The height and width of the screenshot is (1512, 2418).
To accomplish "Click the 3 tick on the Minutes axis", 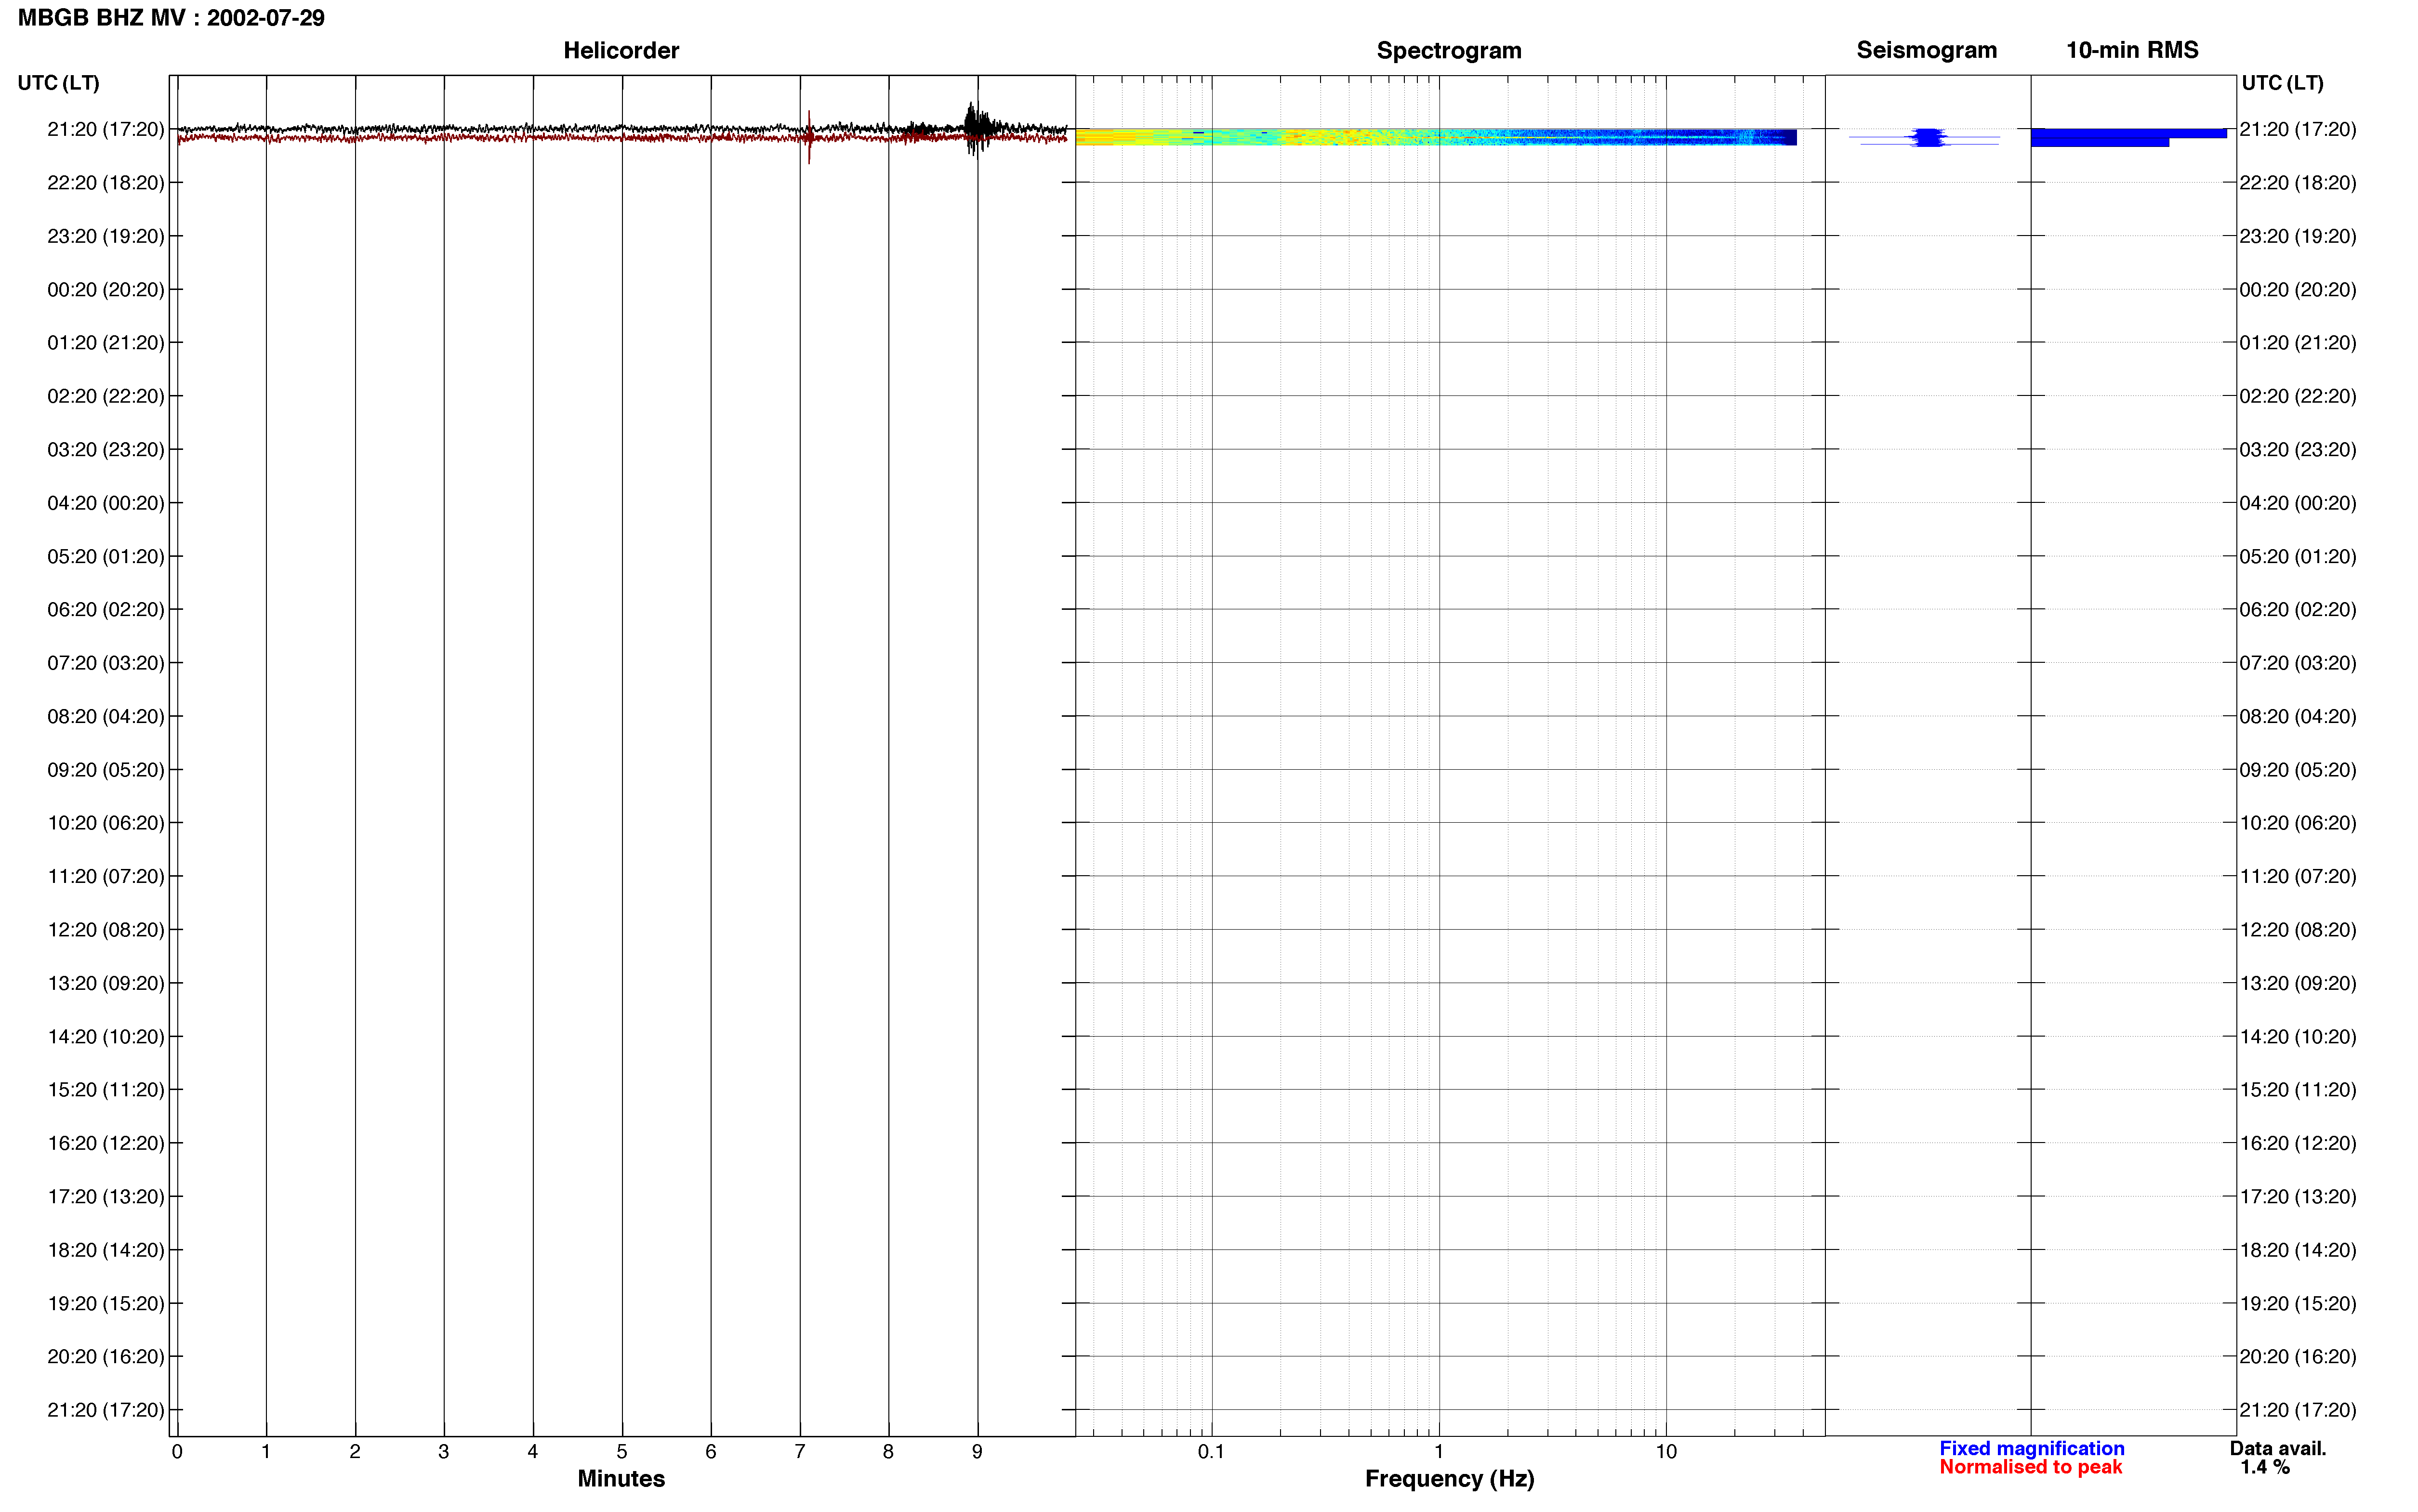I will (444, 1452).
